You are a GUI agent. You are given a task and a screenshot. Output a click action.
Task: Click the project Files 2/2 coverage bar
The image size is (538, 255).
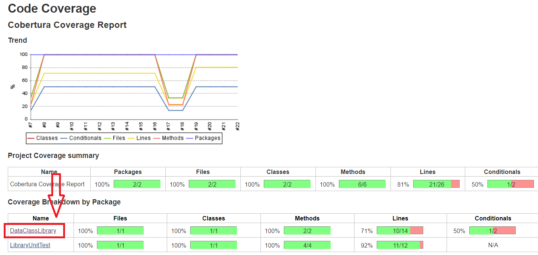(212, 184)
